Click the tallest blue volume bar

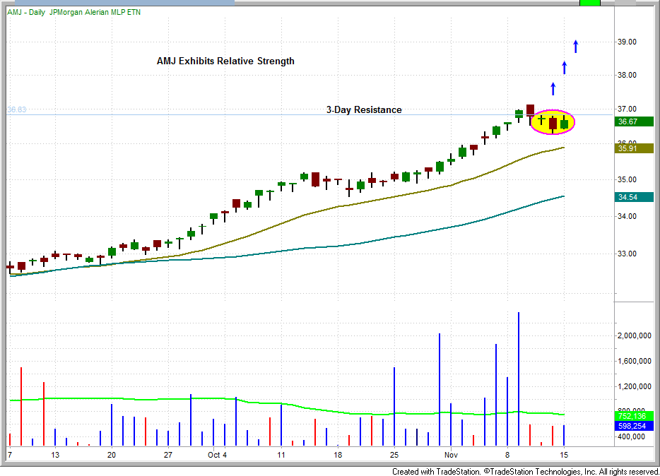519,379
